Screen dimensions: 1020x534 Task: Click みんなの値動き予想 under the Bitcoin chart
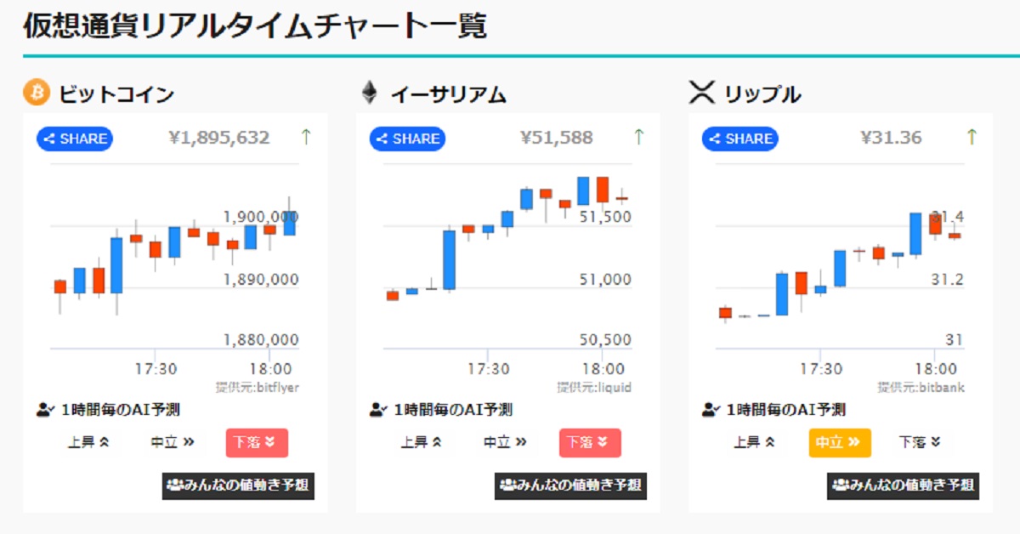click(238, 487)
